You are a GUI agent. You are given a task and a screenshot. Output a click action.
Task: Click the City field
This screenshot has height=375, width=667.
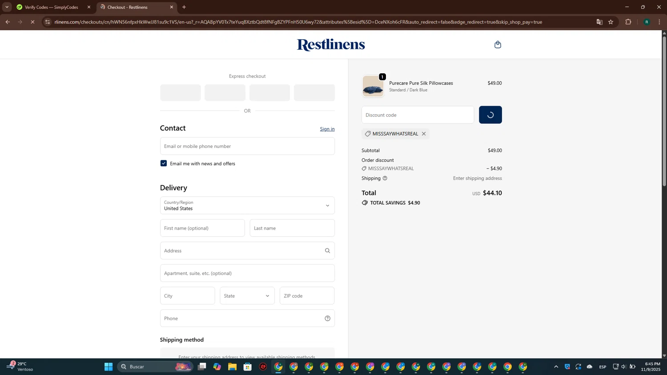click(187, 295)
